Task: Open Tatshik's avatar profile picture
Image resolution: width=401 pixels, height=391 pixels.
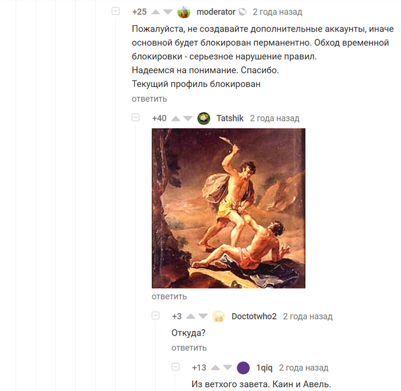Action: tap(204, 119)
